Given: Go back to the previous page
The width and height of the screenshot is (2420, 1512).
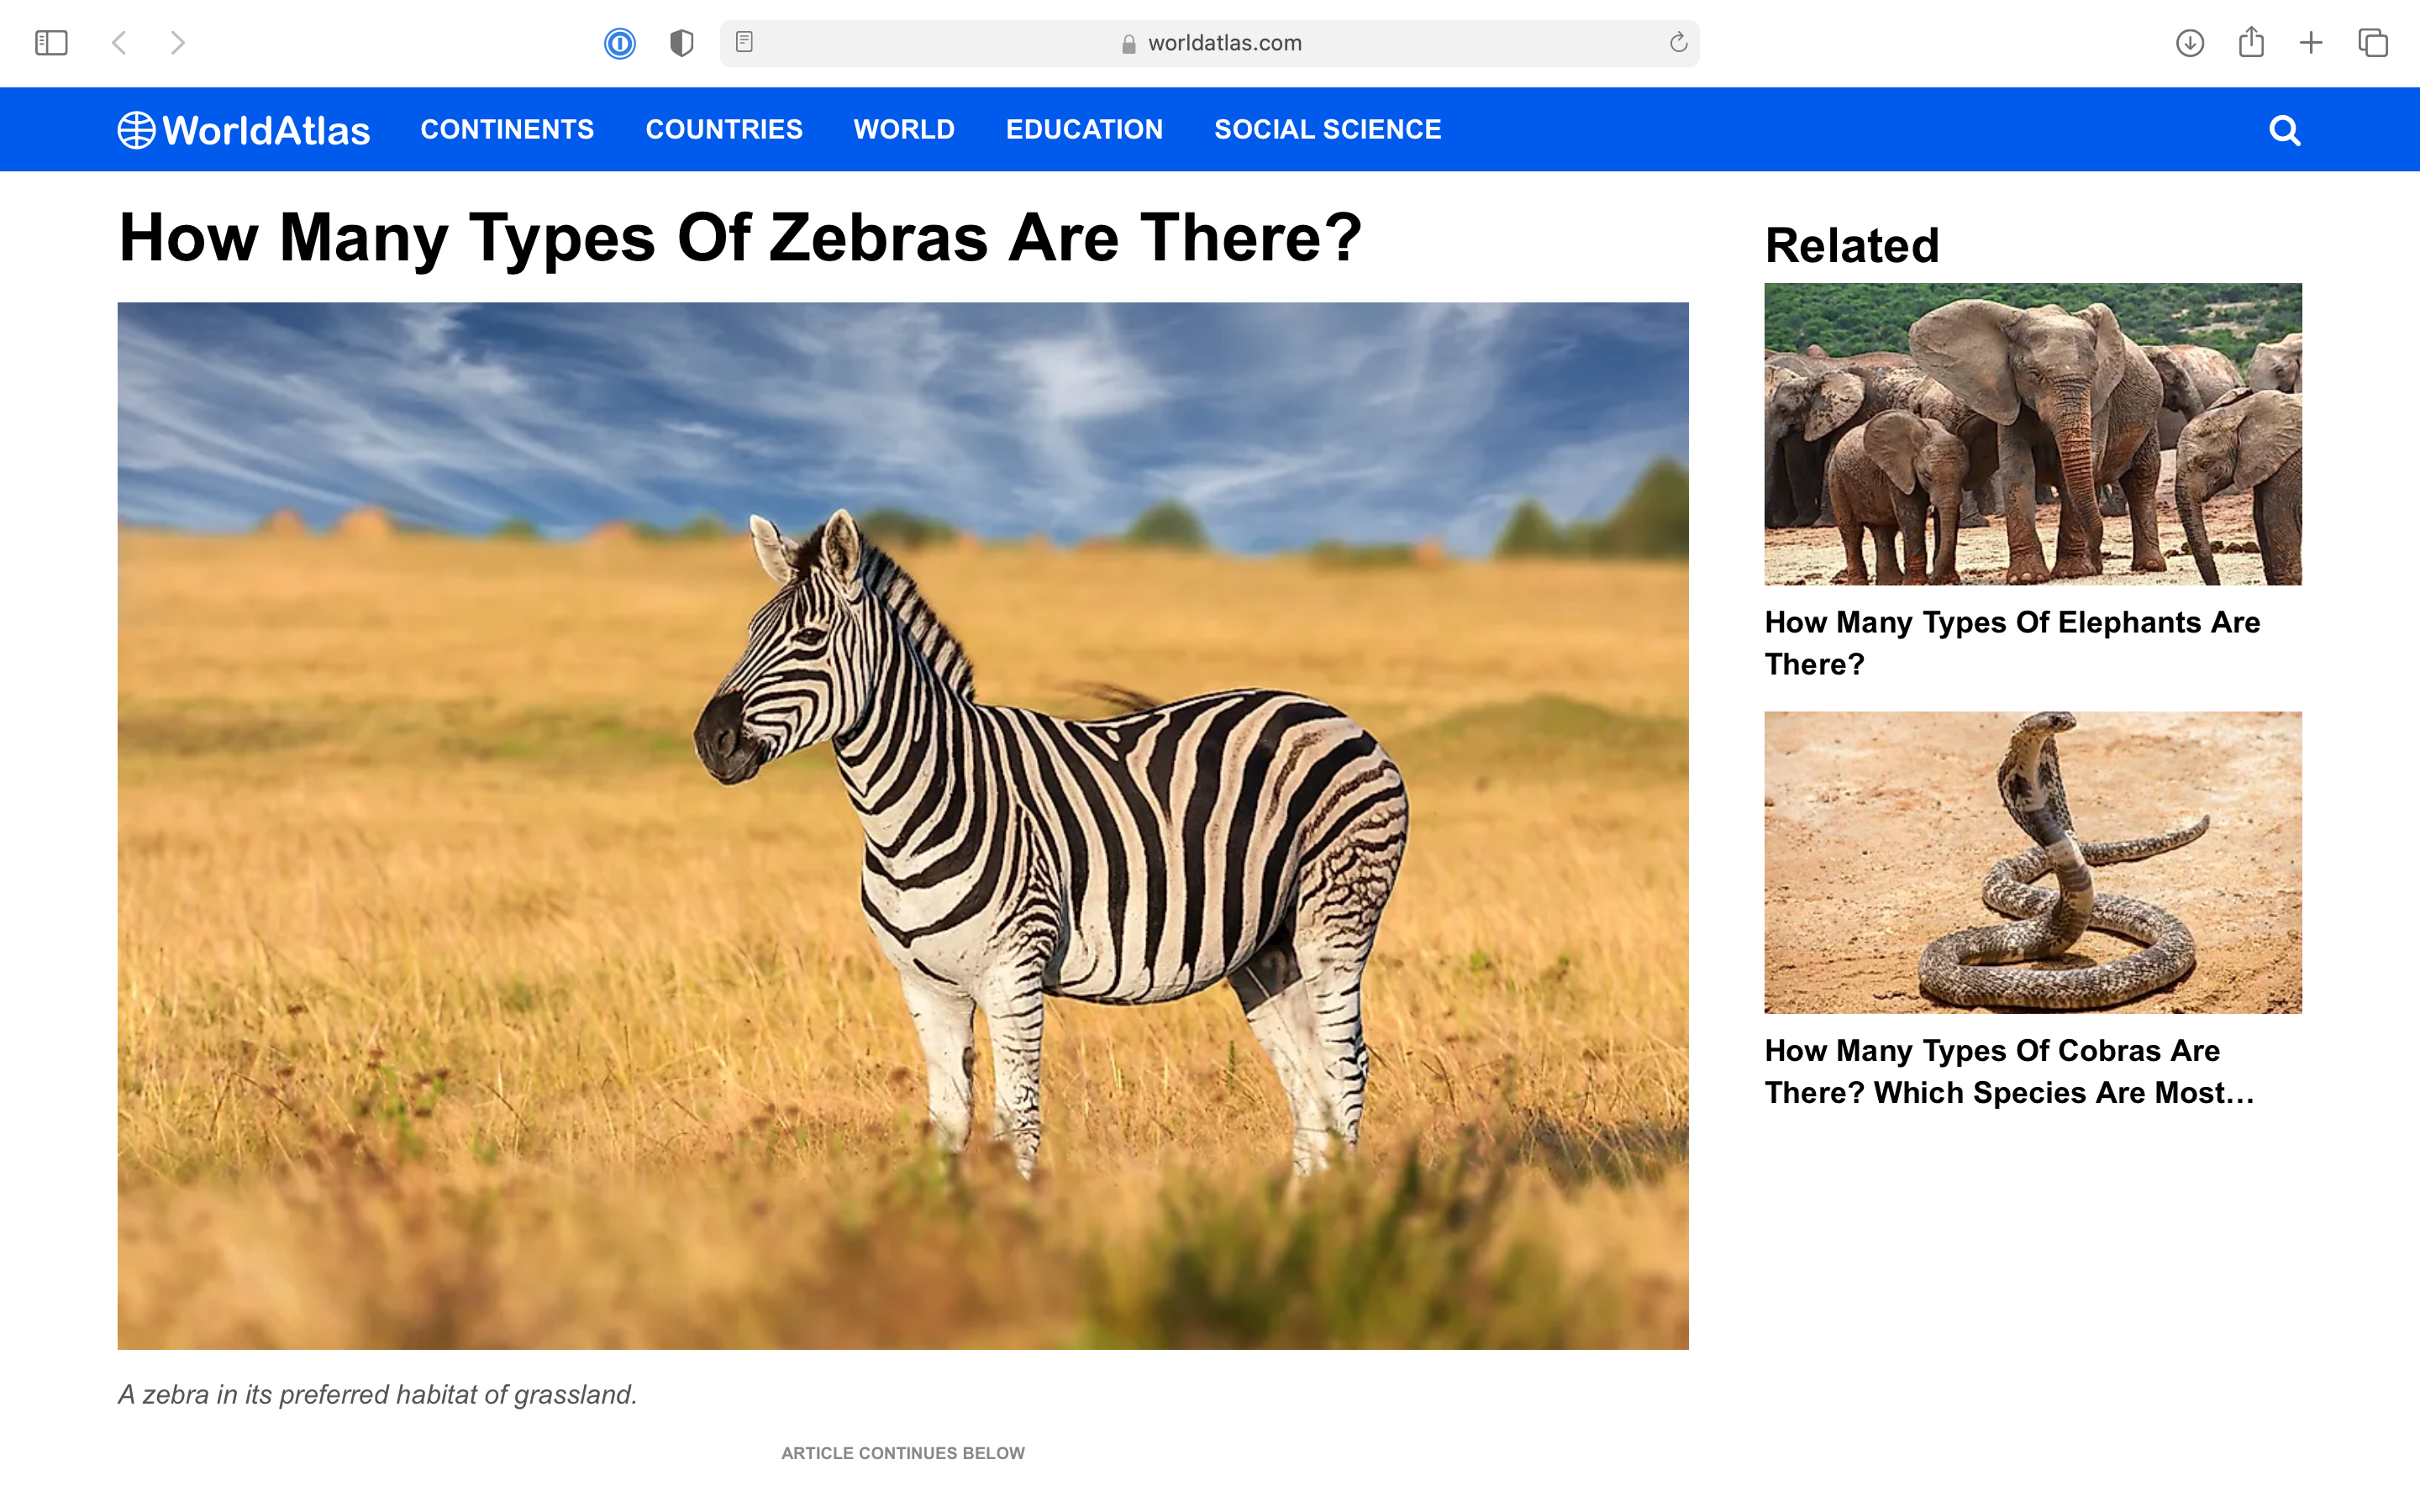Looking at the screenshot, I should pyautogui.click(x=119, y=43).
